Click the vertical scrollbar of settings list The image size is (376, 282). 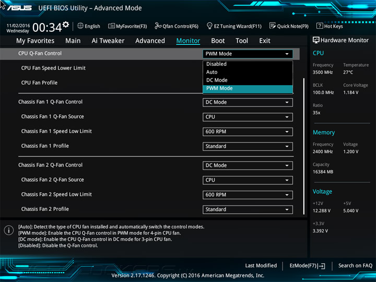304,146
